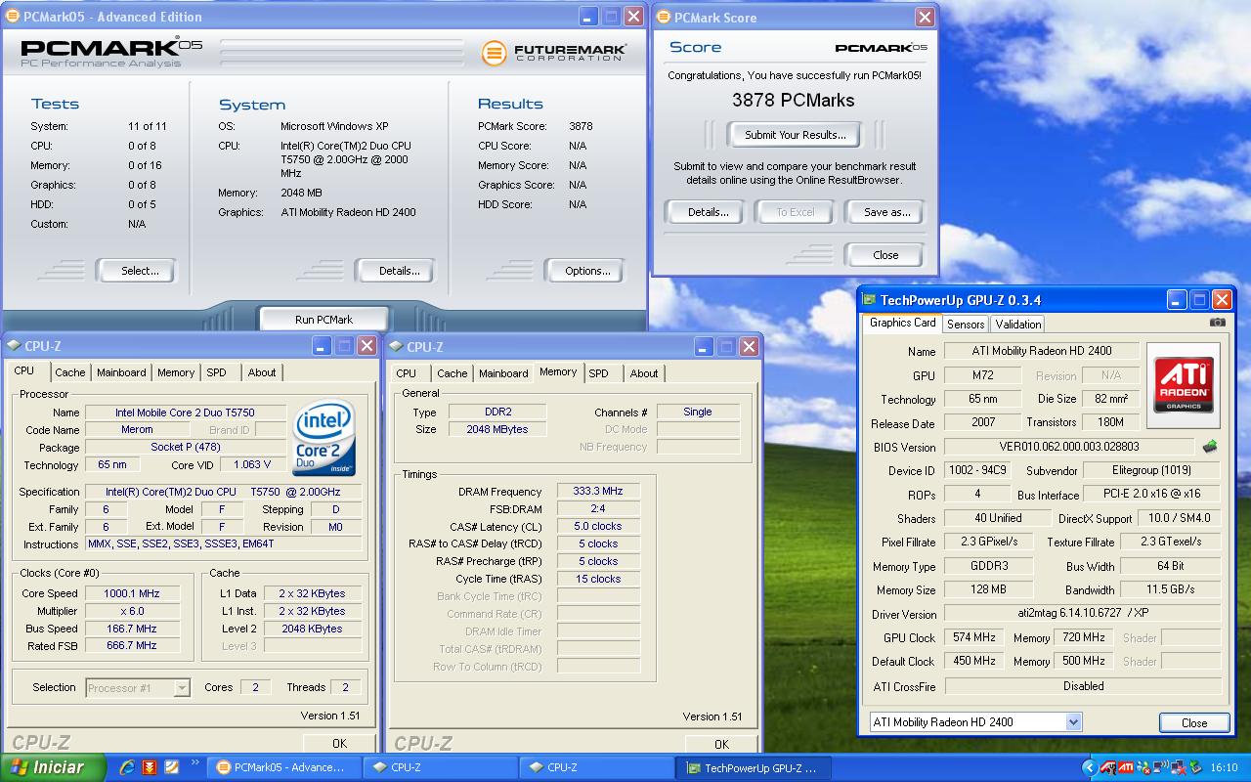Switch to CPU tab in the right CPU-Z window
Viewport: 1251px width, 782px height.
coord(407,373)
